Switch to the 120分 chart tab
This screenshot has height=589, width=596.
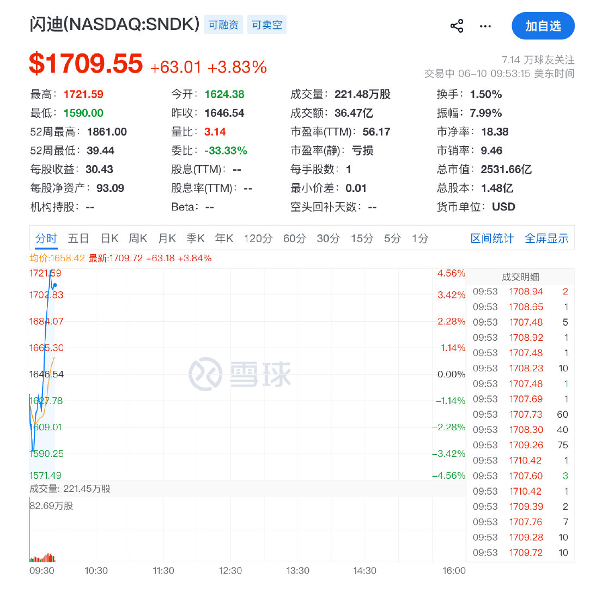(x=258, y=238)
